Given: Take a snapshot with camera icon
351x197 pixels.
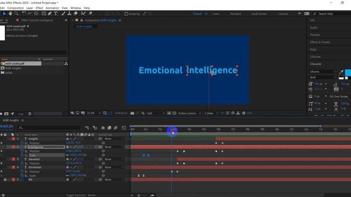Looking at the screenshot, I should click(132, 113).
